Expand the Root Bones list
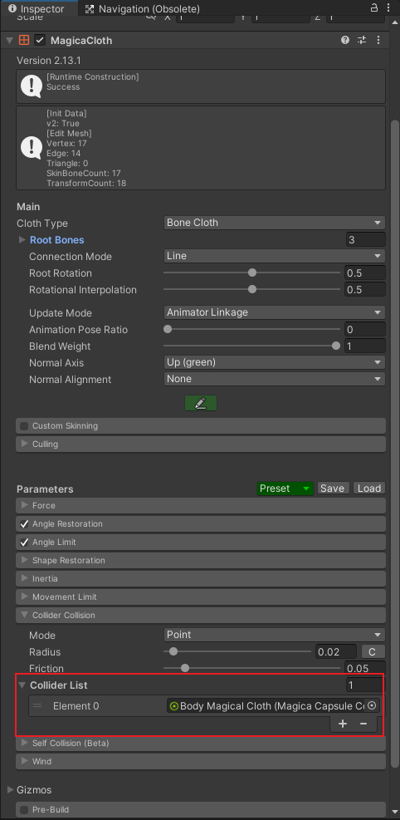400x820 pixels. point(22,240)
